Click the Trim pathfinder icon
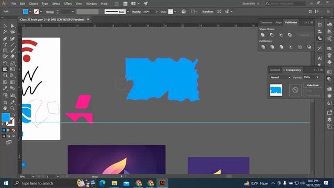This screenshot has height=188, width=334. tap(272, 47)
